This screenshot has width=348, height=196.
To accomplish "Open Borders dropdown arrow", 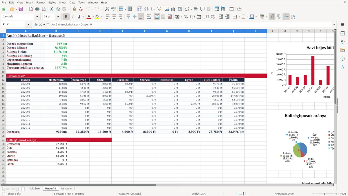I will [x=239, y=17].
